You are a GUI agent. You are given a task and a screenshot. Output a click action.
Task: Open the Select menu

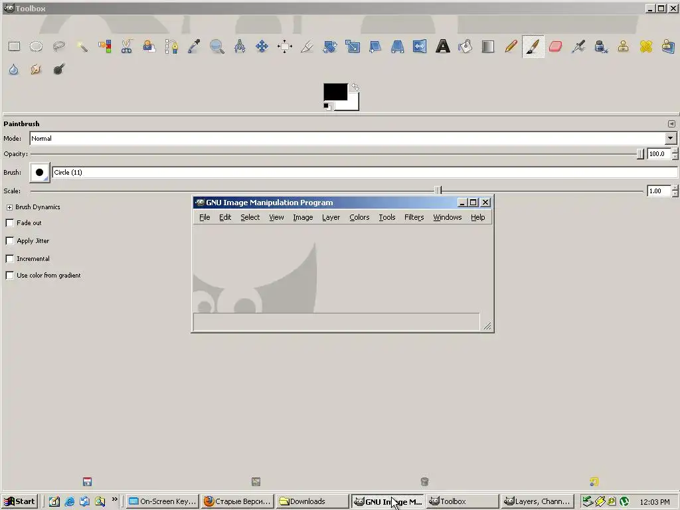coord(250,217)
